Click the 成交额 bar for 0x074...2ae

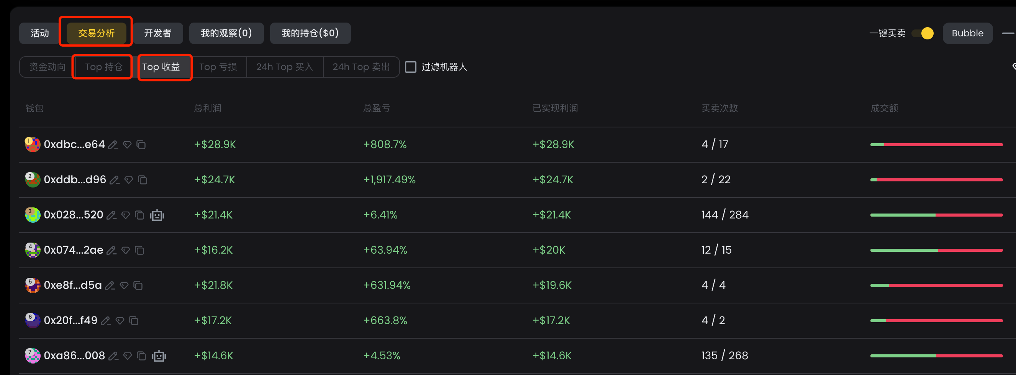(936, 250)
